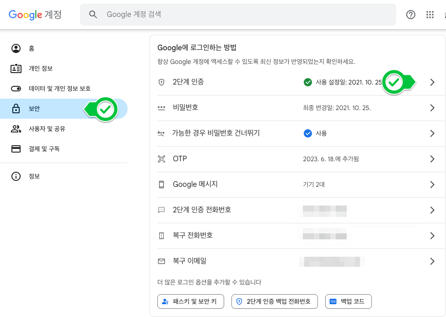446x317 pixels.
Task: Expand the 복구 이메일 row chevron
Action: [x=432, y=261]
